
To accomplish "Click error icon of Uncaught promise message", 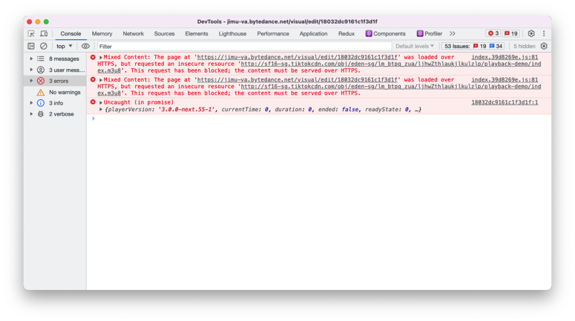I will click(93, 102).
